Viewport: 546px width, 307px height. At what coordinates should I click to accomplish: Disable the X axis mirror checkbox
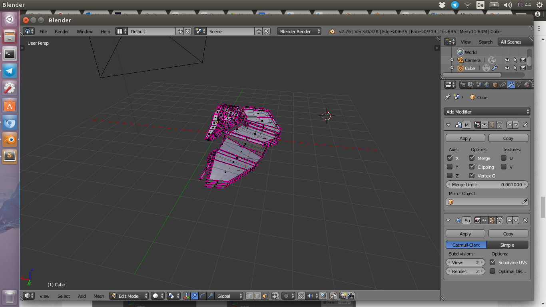tap(450, 158)
